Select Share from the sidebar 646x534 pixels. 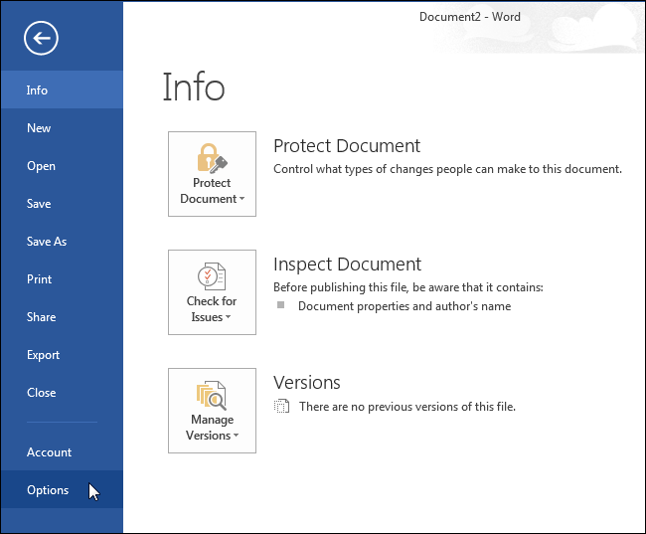point(42,317)
